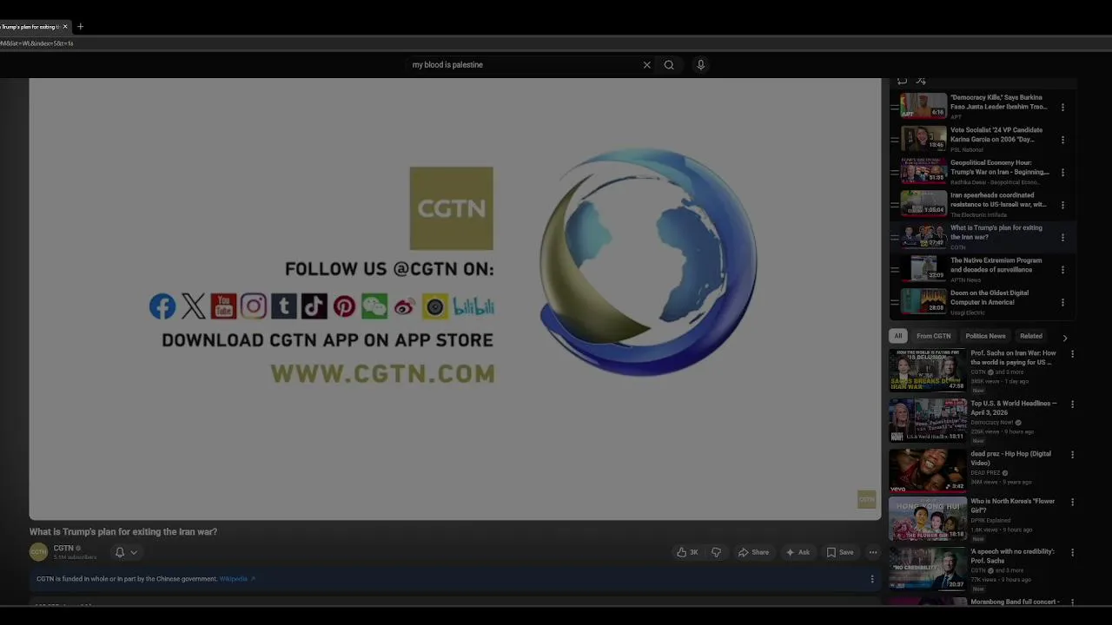The width and height of the screenshot is (1112, 625).
Task: Open a new browser tab with plus
Action: 80,27
